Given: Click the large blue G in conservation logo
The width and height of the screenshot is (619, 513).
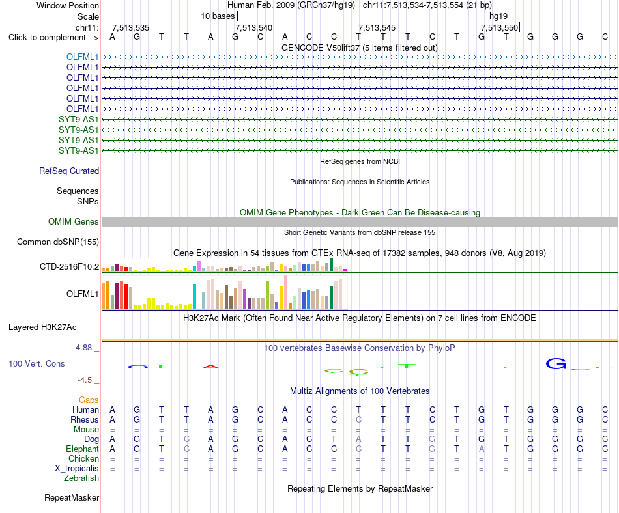Looking at the screenshot, I should pos(556,363).
